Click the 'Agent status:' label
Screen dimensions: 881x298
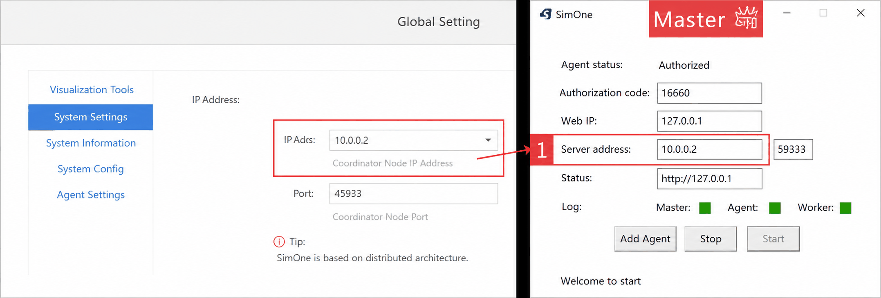(x=592, y=65)
